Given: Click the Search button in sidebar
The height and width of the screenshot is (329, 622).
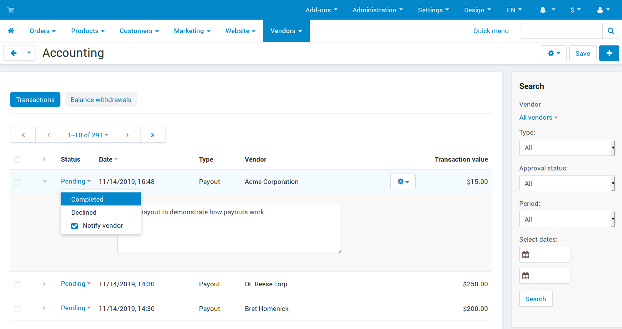Looking at the screenshot, I should click(535, 299).
